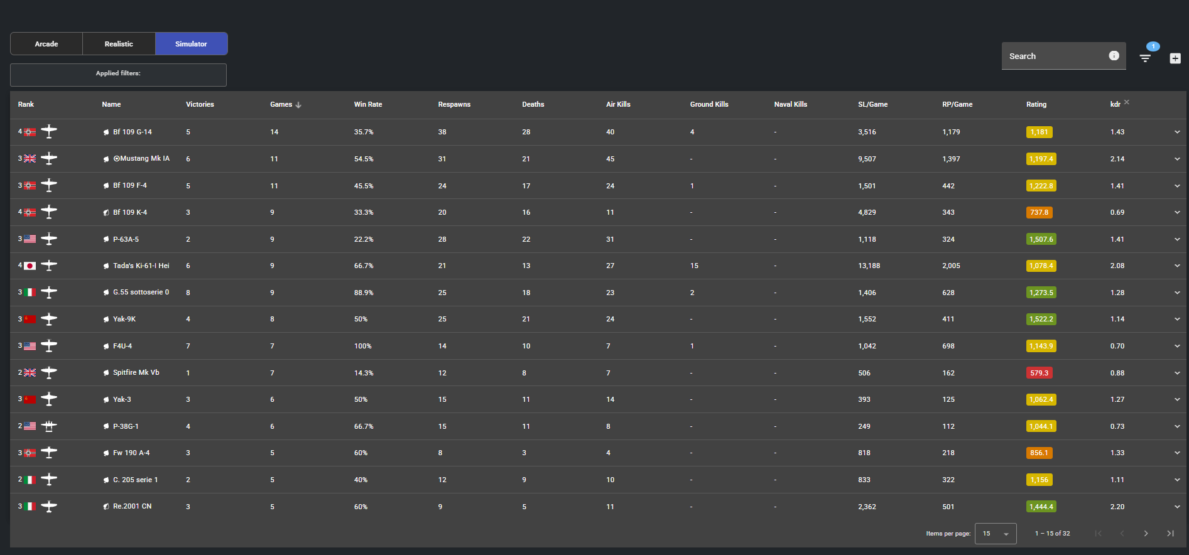This screenshot has width=1189, height=555.
Task: Click the British flag on Mustang Mk IA row
Action: 30,159
